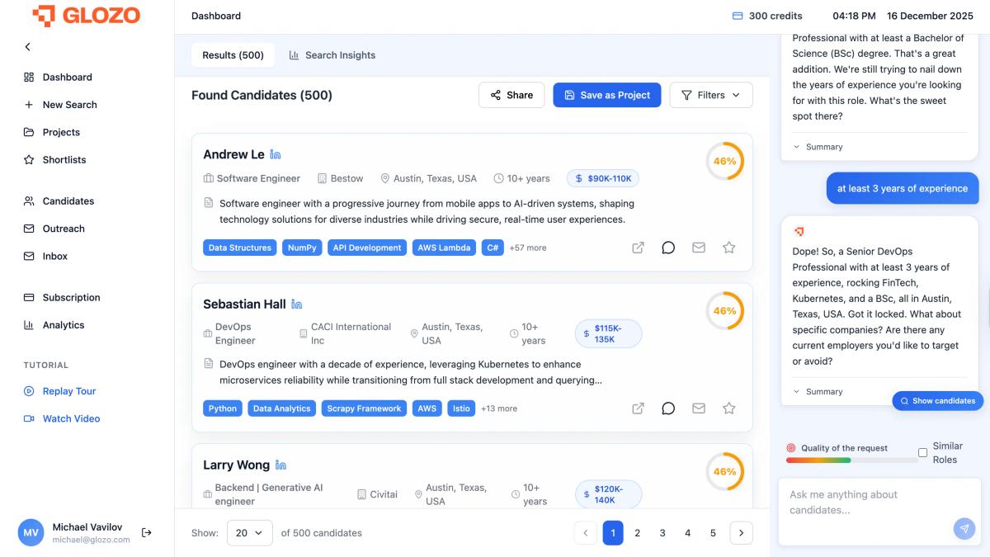Viewport: 990px width, 557px height.
Task: Click the Show candidates button
Action: coord(938,400)
